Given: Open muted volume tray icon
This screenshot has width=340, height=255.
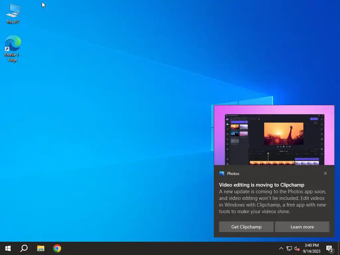Looking at the screenshot, I should pos(297,248).
